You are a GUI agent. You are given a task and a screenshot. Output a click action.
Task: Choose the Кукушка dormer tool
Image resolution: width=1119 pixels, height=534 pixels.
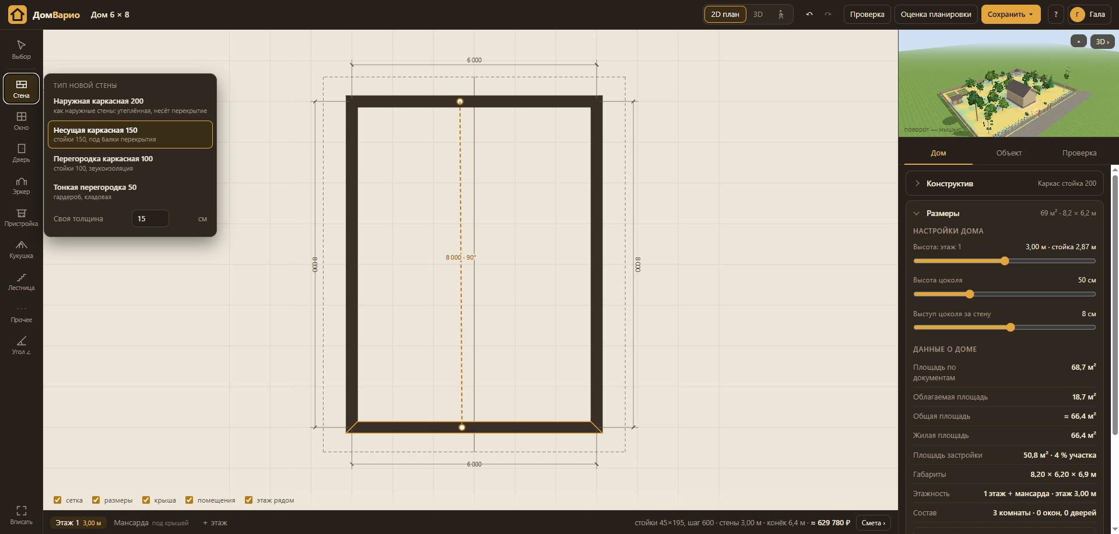[21, 249]
